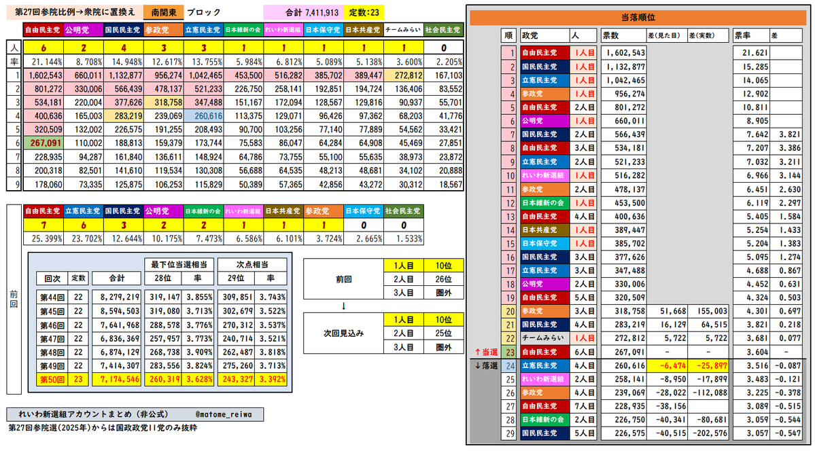This screenshot has width=815, height=455.
Task: Select the 8.708% share cell
Action: pyautogui.click(x=83, y=62)
